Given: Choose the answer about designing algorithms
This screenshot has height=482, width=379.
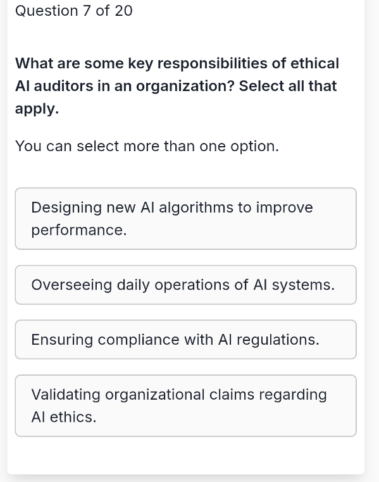Looking at the screenshot, I should point(185,219).
